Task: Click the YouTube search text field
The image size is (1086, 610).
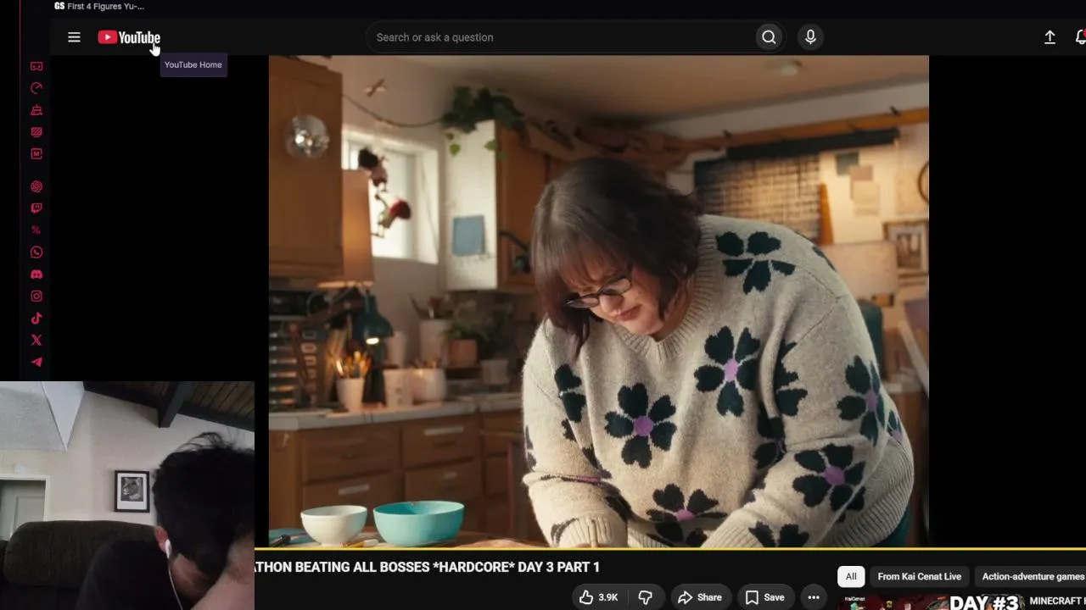Action: point(560,37)
